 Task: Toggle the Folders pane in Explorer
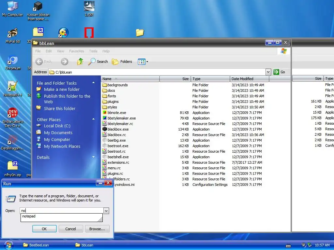(122, 62)
